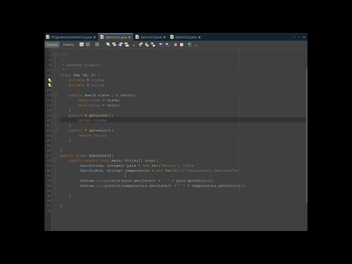Click line number 27 in the gutter
Image resolution: width=352 pixels, height=264 pixels.
click(x=49, y=156)
